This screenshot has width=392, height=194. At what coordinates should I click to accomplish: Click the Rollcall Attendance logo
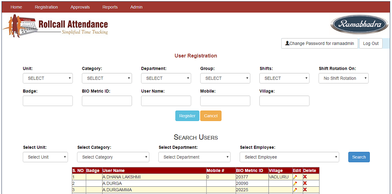(x=56, y=26)
